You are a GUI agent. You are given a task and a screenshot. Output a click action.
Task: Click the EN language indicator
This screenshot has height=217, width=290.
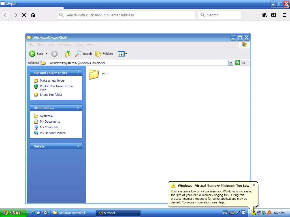pos(225,213)
